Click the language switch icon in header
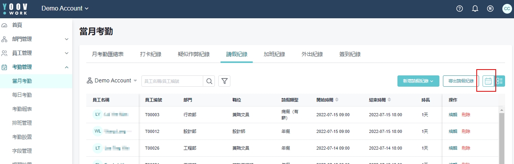Image resolution: width=514 pixels, height=164 pixels. click(490, 9)
